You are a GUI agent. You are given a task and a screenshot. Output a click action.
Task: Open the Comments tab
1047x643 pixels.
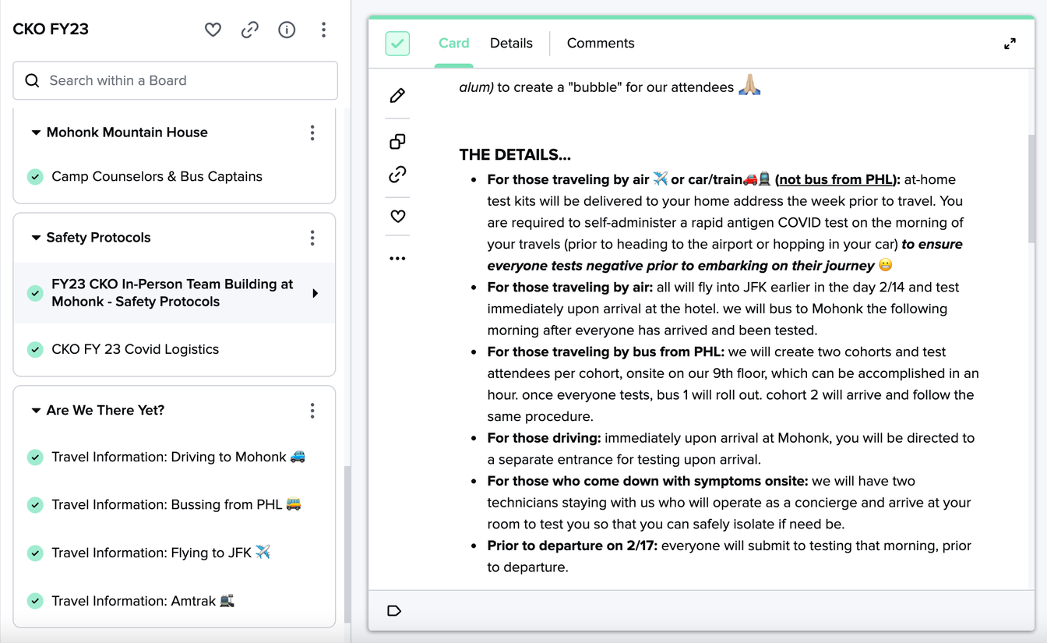point(601,44)
